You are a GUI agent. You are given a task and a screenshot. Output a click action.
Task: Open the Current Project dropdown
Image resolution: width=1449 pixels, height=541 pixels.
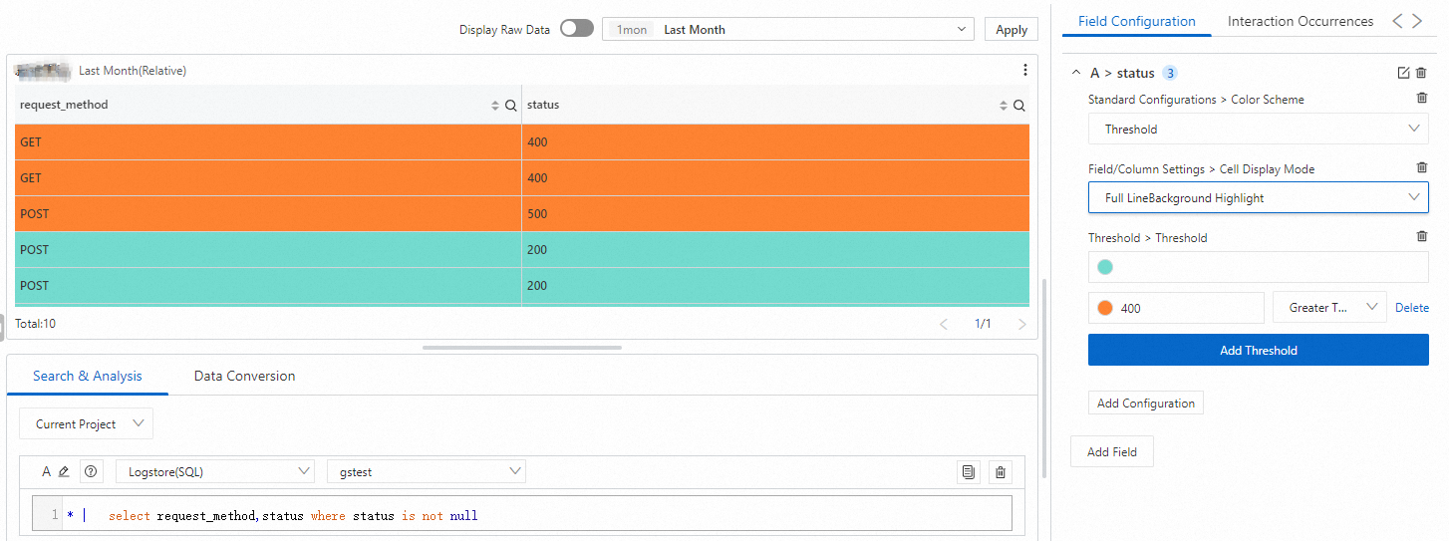point(87,423)
